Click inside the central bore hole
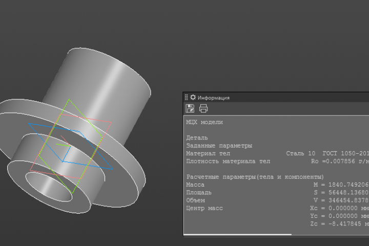369x246 pixels. click(47, 187)
